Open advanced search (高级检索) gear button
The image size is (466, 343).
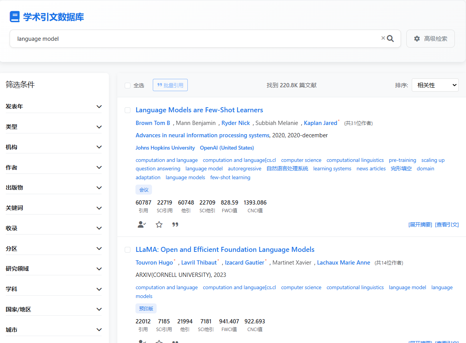click(430, 39)
